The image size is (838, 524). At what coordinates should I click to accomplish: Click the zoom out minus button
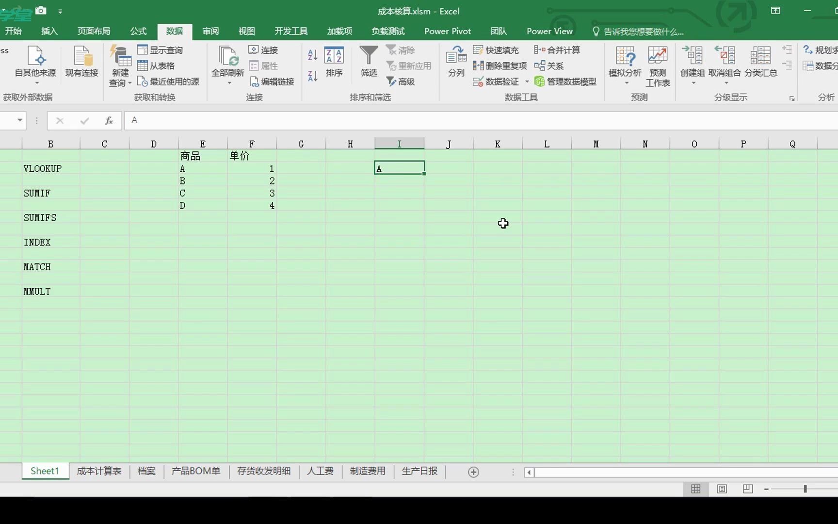point(766,489)
